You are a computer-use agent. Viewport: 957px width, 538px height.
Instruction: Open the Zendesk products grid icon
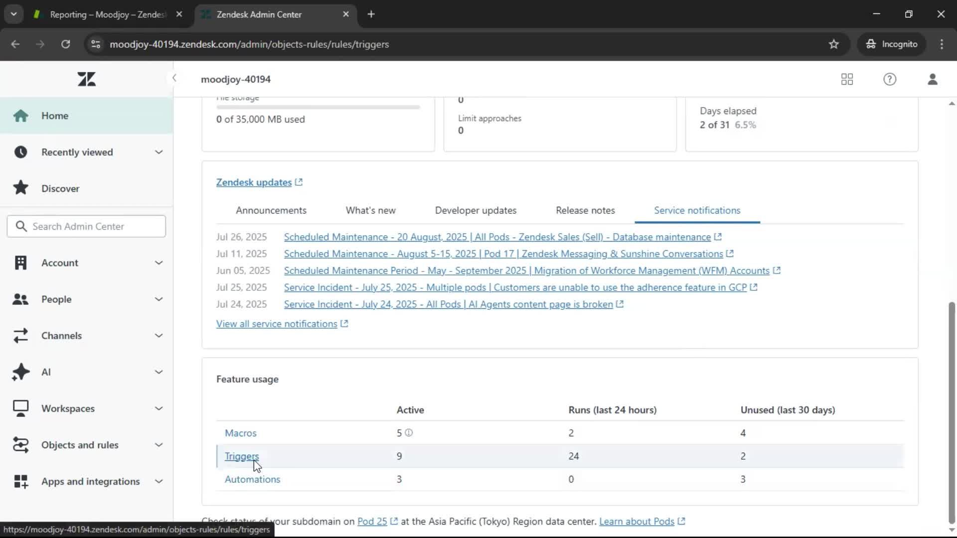(847, 79)
